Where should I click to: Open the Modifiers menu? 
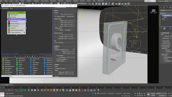[29, 1]
